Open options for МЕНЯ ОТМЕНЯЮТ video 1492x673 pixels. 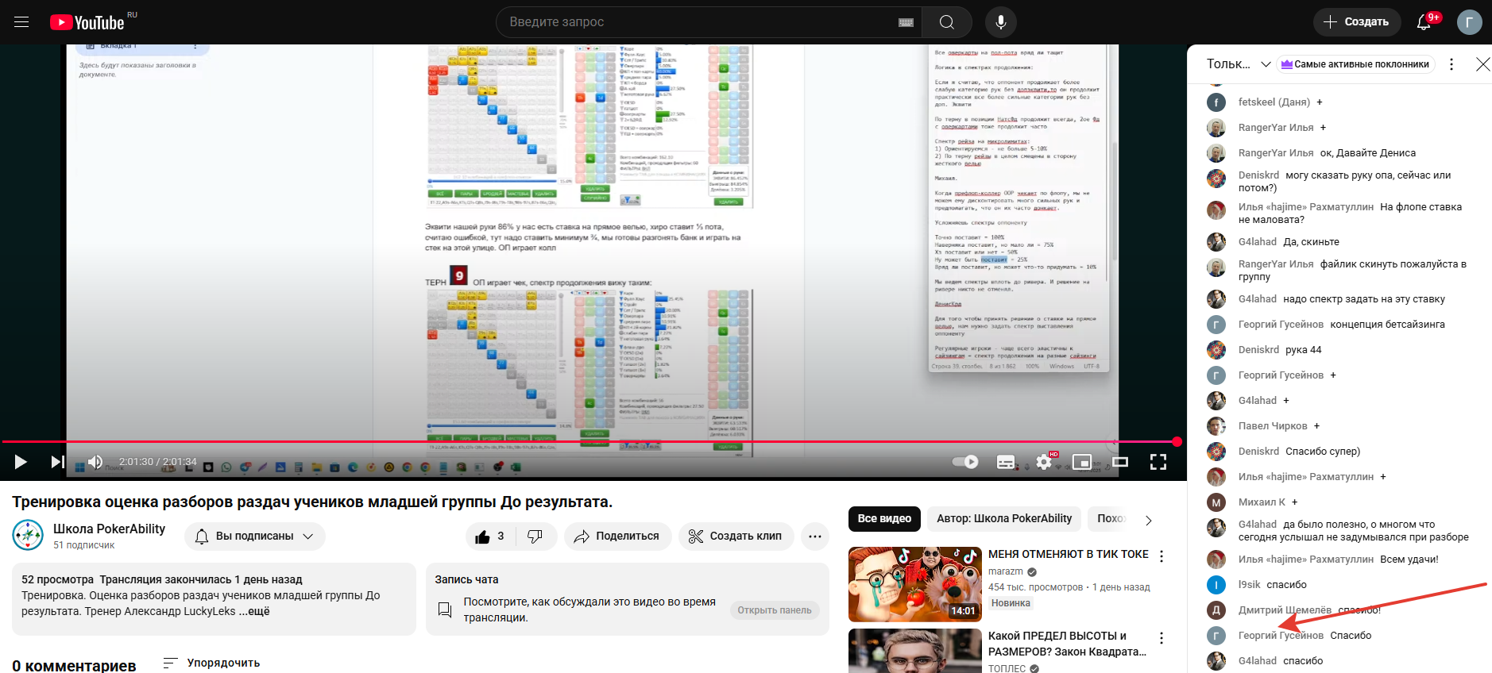pos(1162,556)
